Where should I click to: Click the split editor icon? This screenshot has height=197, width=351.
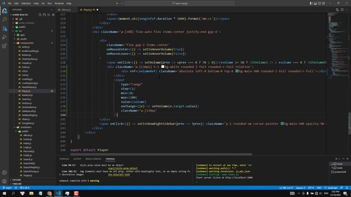(x=342, y=10)
